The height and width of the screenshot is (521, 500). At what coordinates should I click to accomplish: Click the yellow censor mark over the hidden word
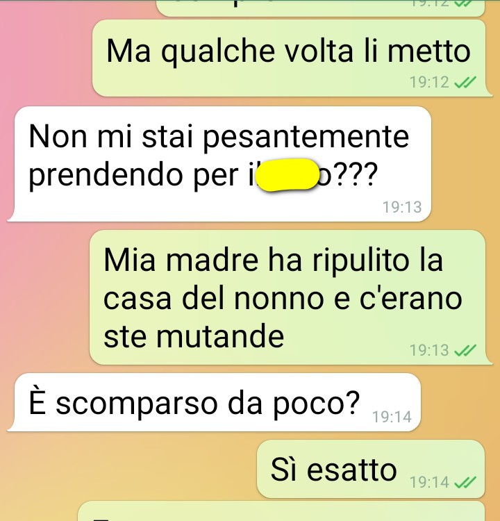(287, 175)
